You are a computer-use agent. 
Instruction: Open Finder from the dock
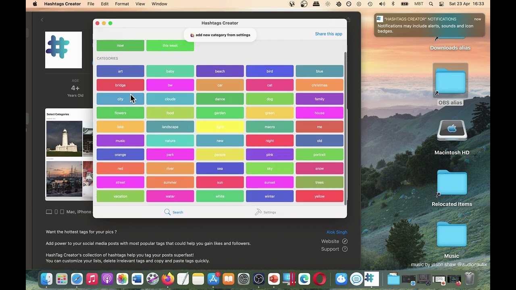click(47, 279)
